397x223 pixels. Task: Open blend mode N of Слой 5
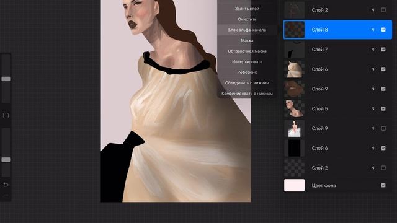pyautogui.click(x=373, y=109)
